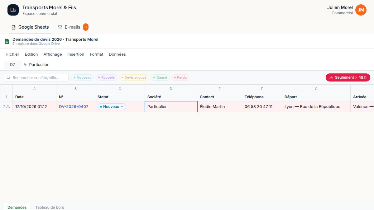Click the green Google Sheets file icon
The width and height of the screenshot is (374, 210).
click(x=7, y=41)
